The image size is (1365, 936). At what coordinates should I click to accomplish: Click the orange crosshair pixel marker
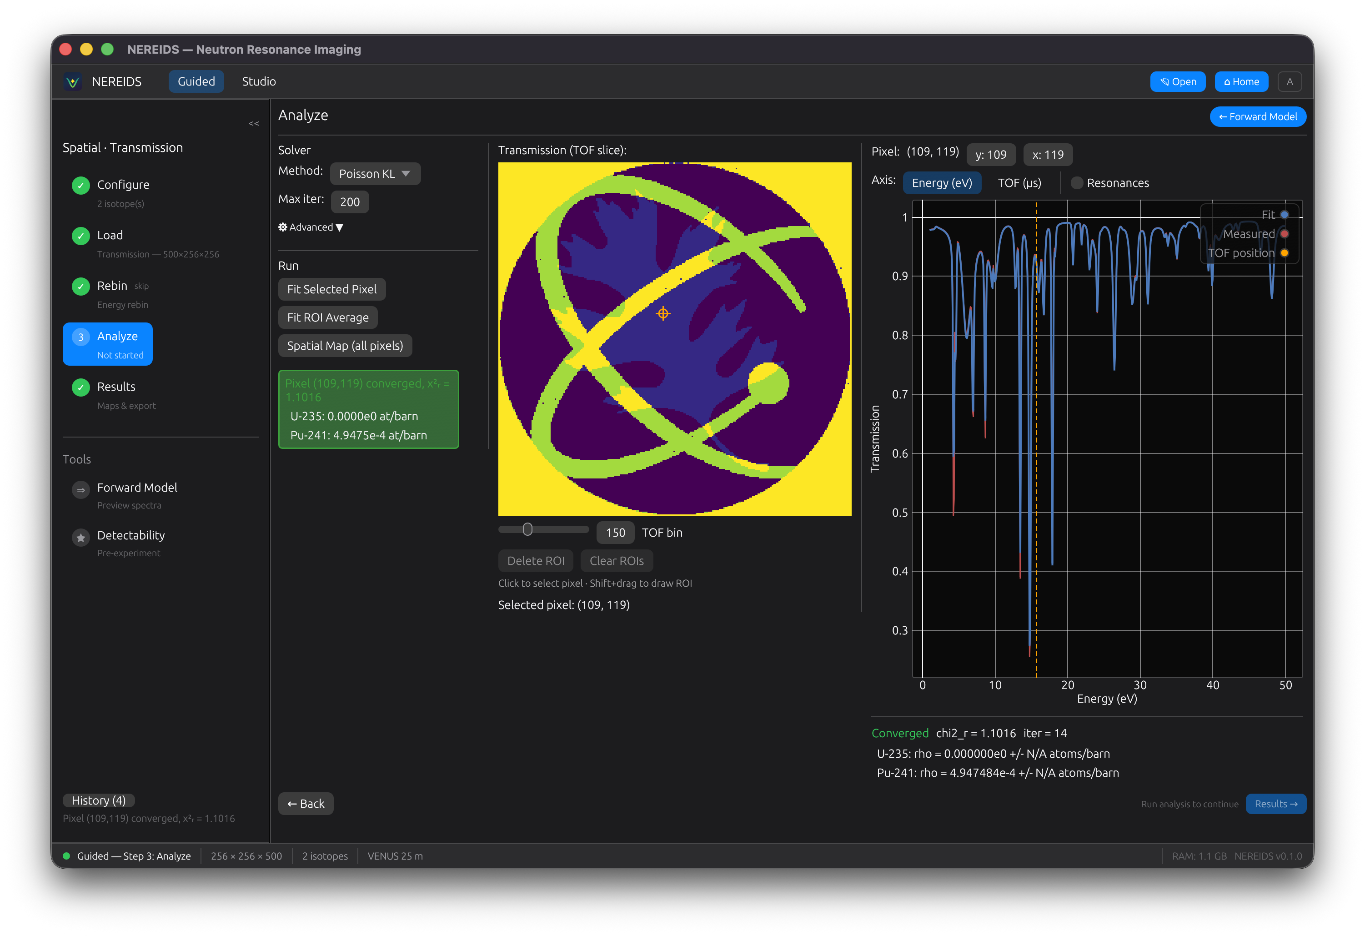(662, 313)
